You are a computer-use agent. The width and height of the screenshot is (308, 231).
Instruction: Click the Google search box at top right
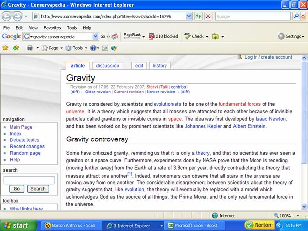coord(253,16)
